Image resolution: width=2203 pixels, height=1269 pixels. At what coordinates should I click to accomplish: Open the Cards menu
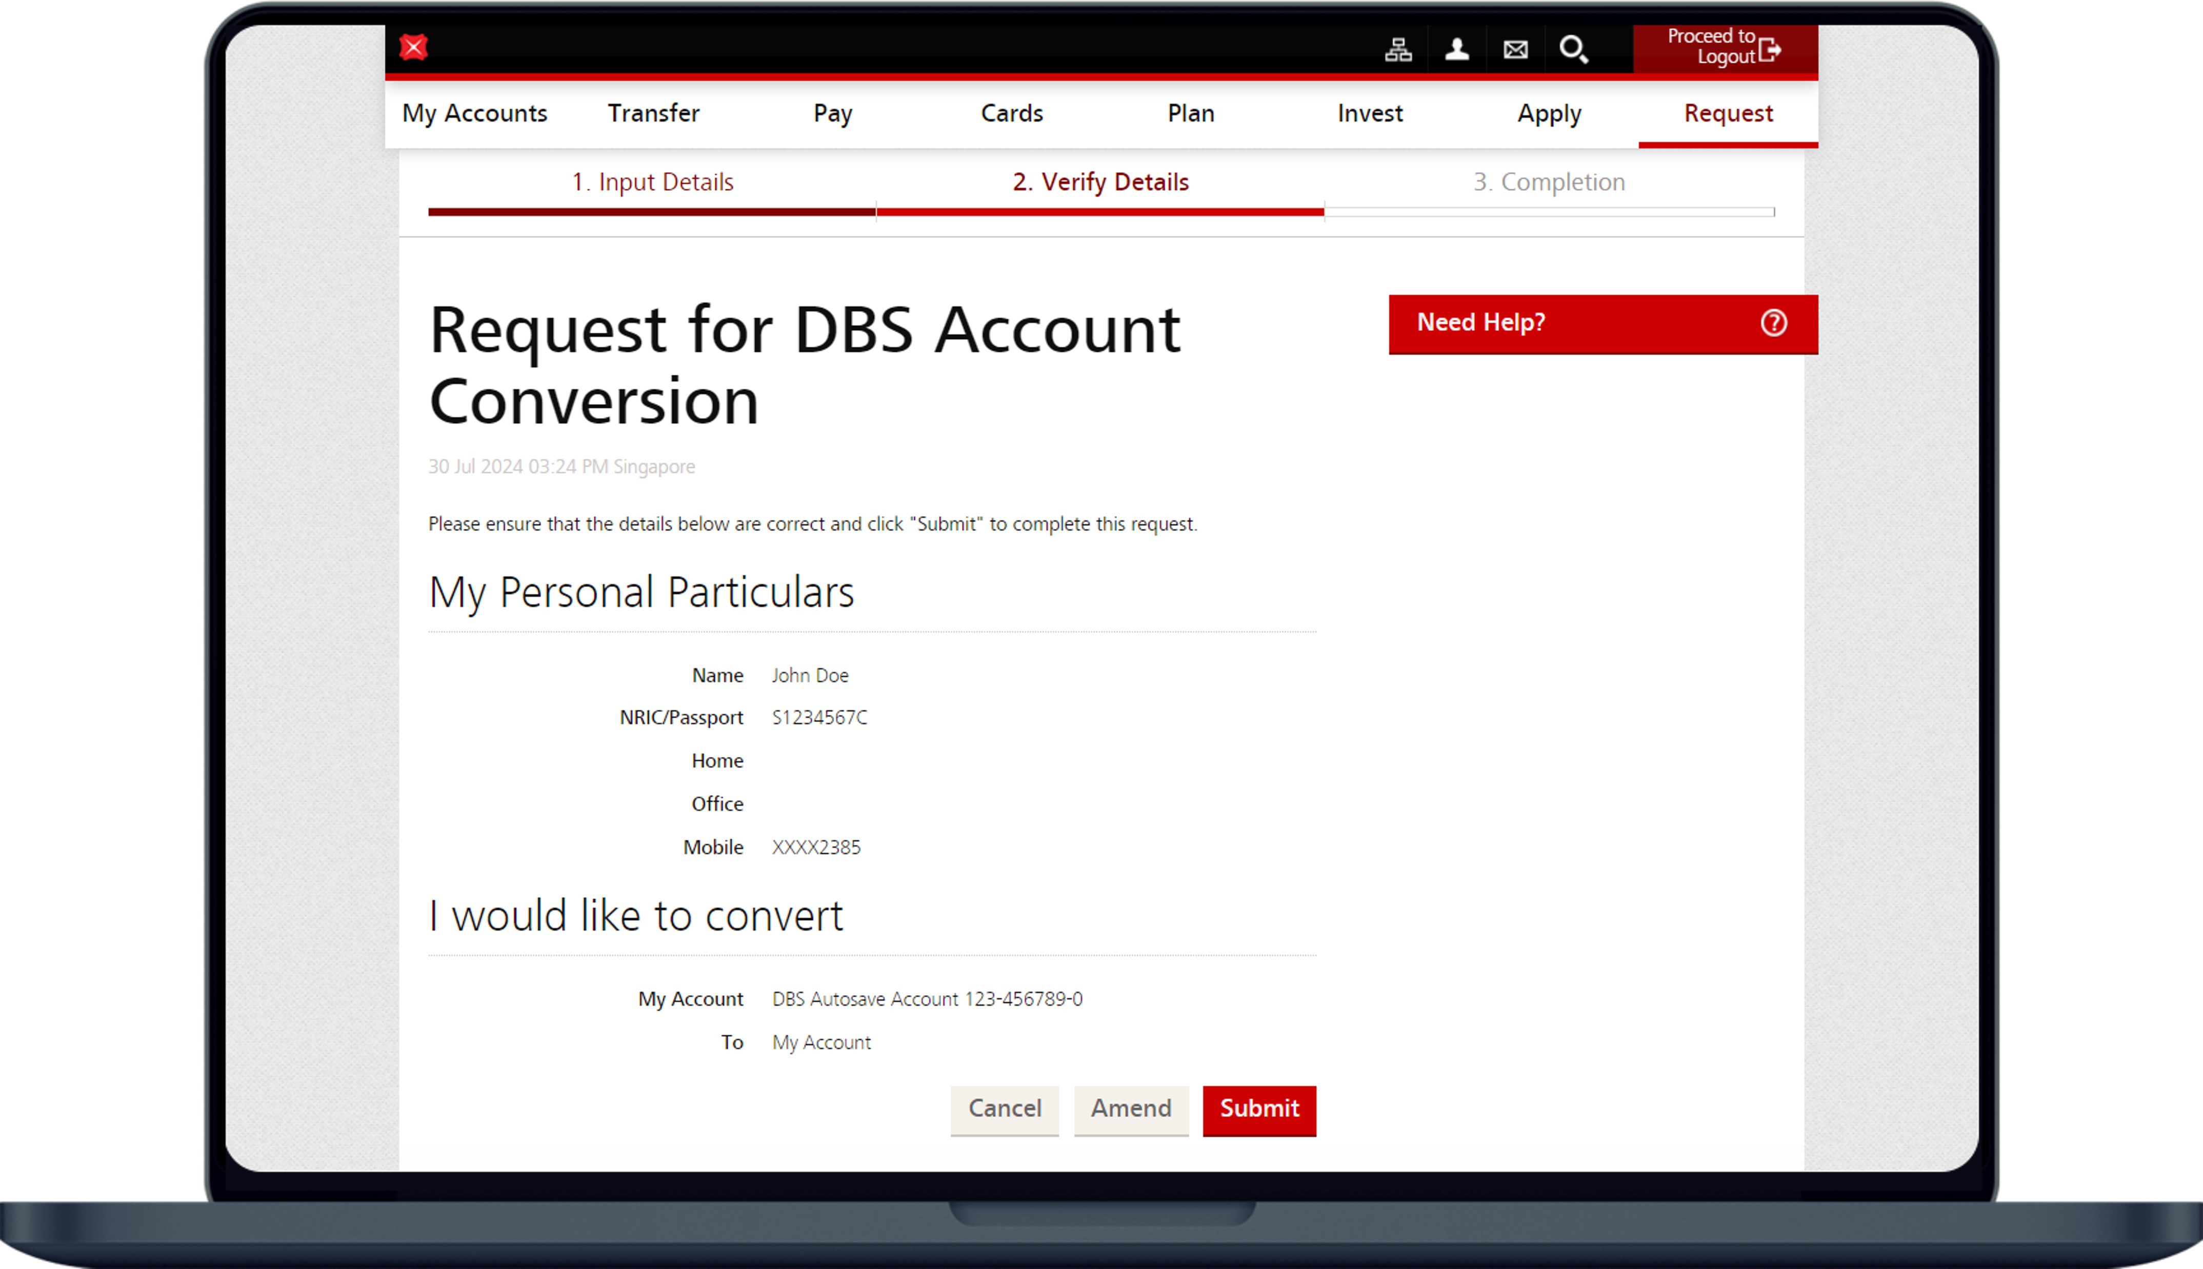point(1012,113)
